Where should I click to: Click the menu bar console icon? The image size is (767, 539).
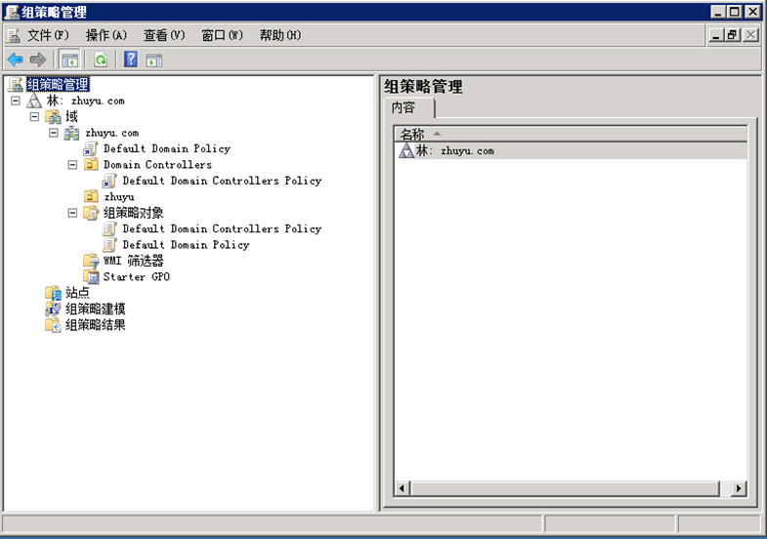point(13,35)
